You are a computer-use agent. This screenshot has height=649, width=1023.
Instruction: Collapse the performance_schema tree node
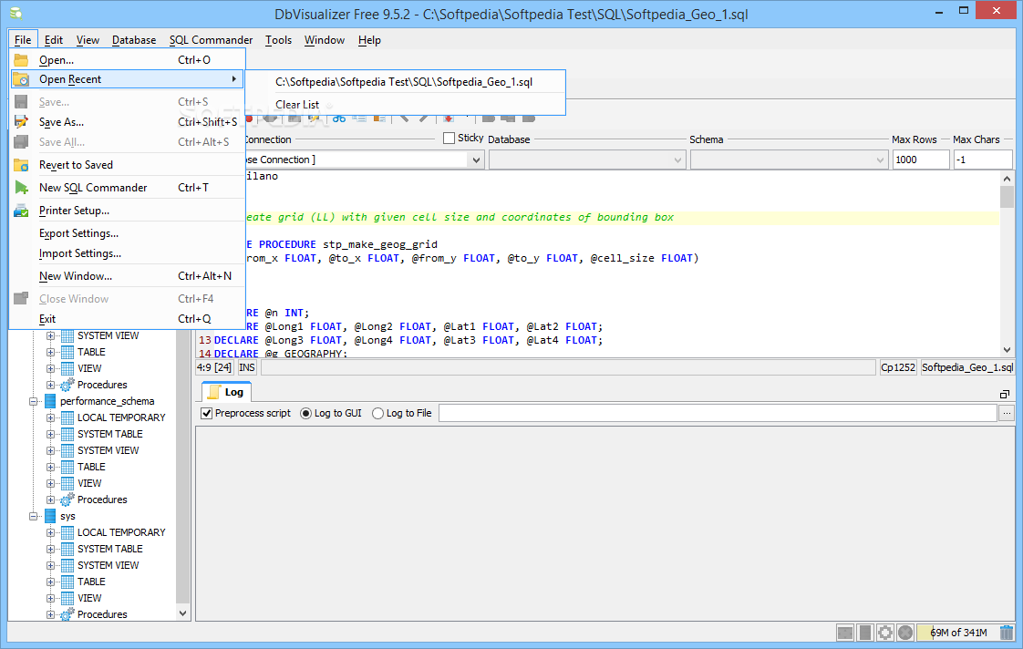[x=33, y=402]
